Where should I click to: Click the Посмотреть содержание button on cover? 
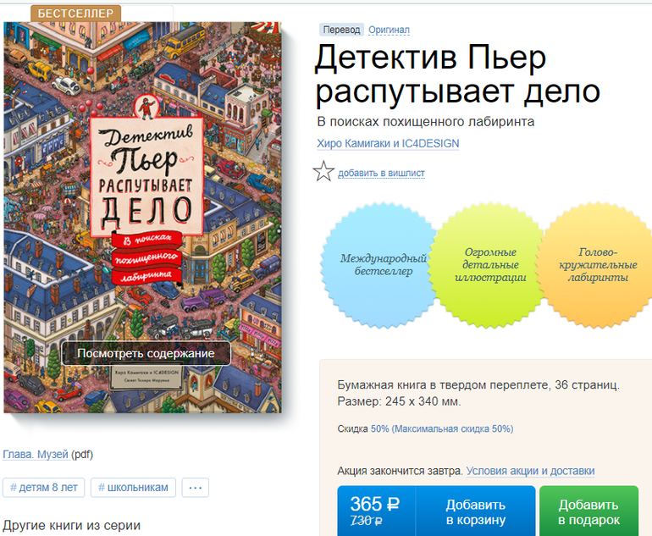click(x=146, y=353)
